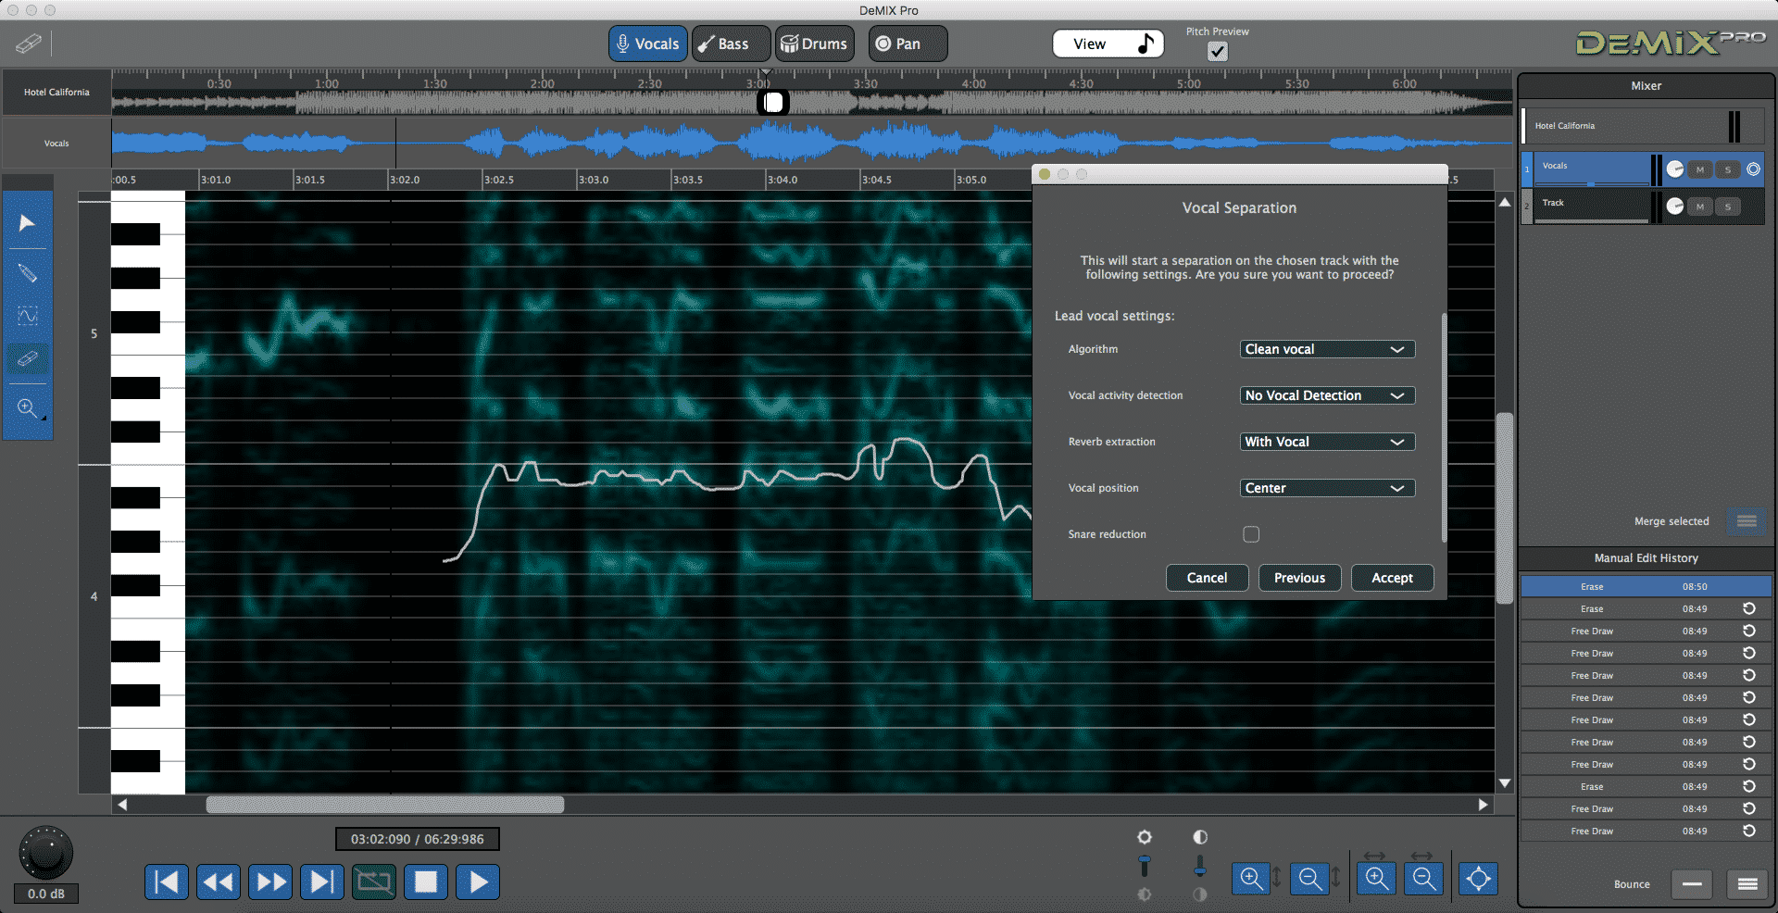Viewport: 1778px width, 913px height.
Task: Enable Snare reduction in the Vocal Separation dialog
Action: 1250,534
